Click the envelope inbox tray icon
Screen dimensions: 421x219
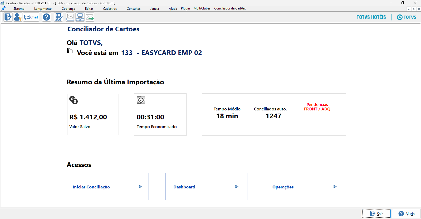point(70,17)
